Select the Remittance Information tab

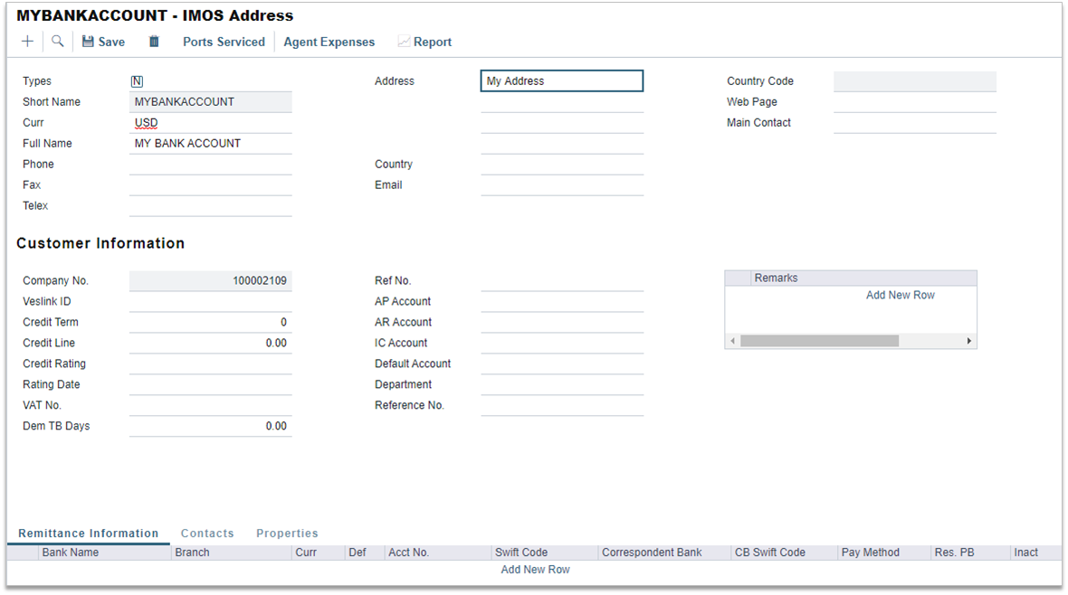coord(88,534)
